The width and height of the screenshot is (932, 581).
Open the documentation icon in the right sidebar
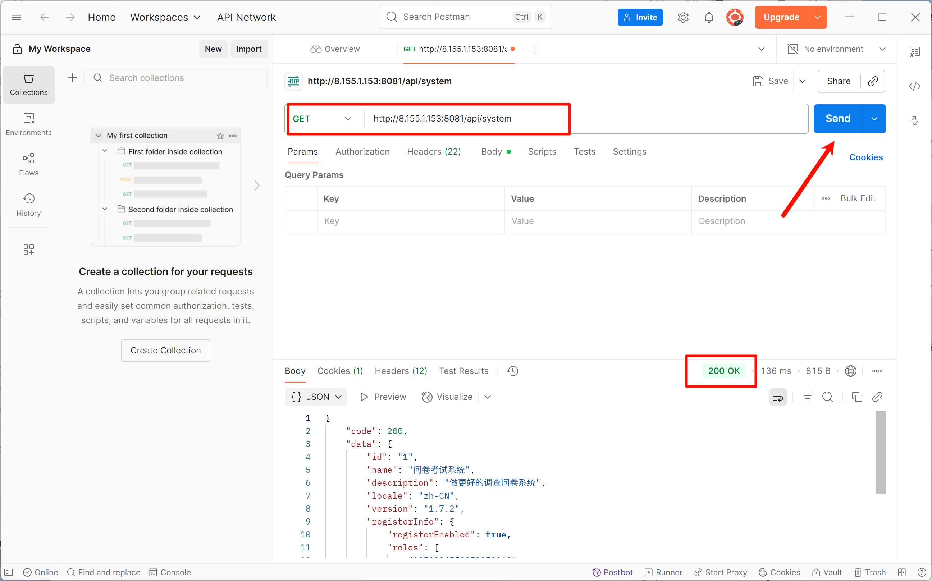pyautogui.click(x=915, y=51)
